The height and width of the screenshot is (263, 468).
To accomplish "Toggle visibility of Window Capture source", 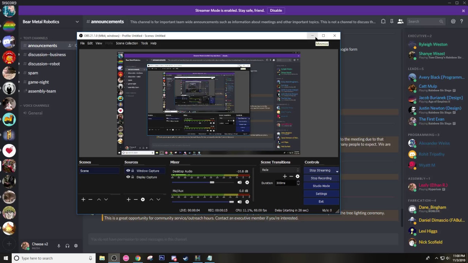I will (128, 171).
